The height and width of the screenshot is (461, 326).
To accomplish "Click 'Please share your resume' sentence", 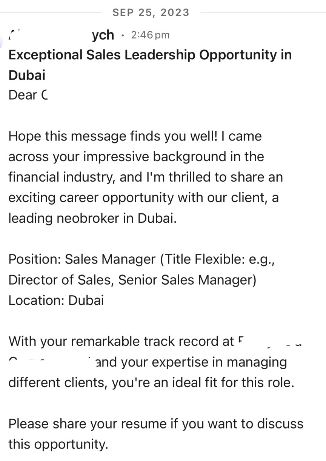I will click(x=155, y=424).
